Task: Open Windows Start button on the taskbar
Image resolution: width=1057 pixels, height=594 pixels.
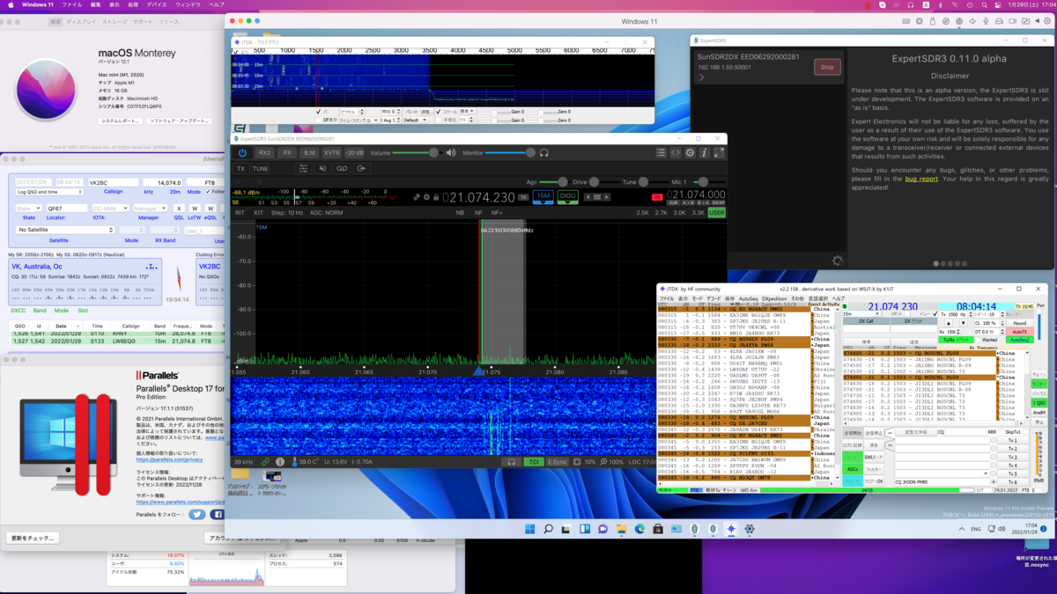Action: point(529,529)
